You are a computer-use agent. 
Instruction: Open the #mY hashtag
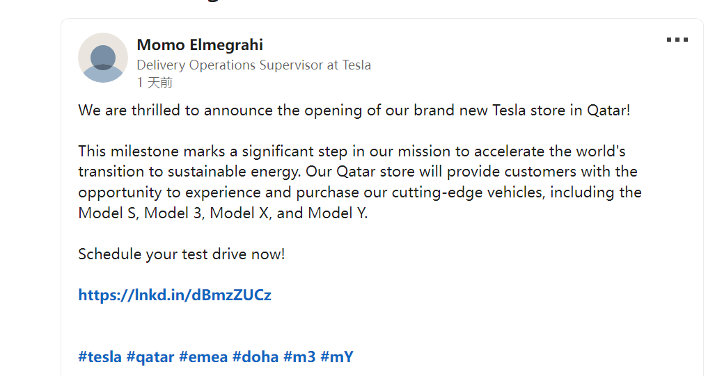point(337,357)
